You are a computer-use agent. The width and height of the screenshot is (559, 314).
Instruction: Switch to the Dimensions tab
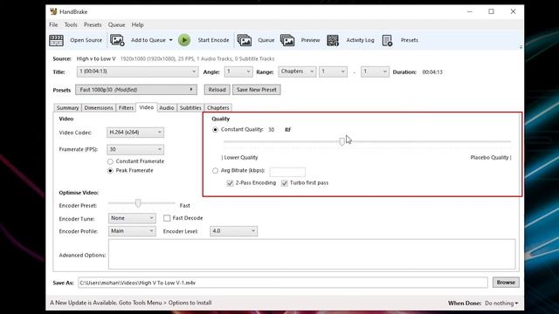[x=99, y=107]
